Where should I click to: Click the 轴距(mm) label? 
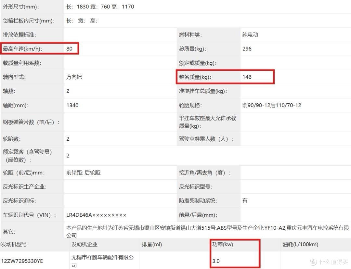click(16, 105)
